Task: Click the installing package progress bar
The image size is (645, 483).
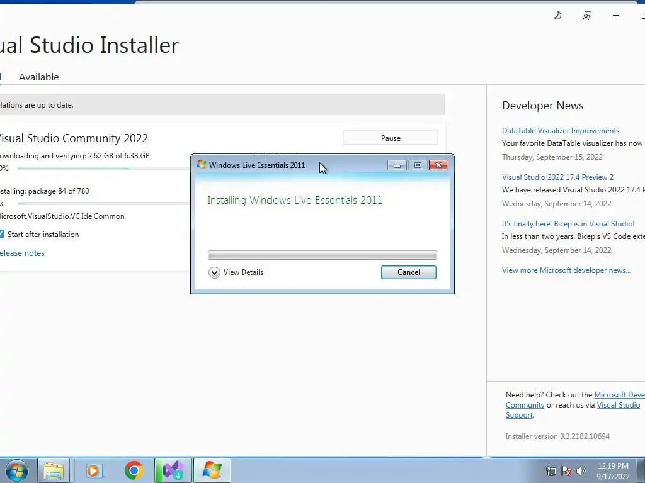Action: (x=104, y=203)
